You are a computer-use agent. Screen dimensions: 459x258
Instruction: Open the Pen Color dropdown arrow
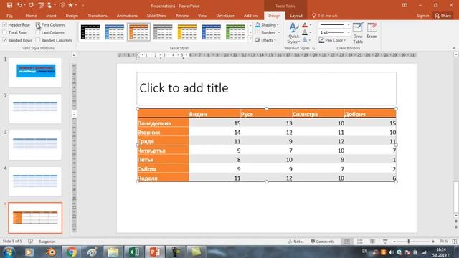[345, 40]
